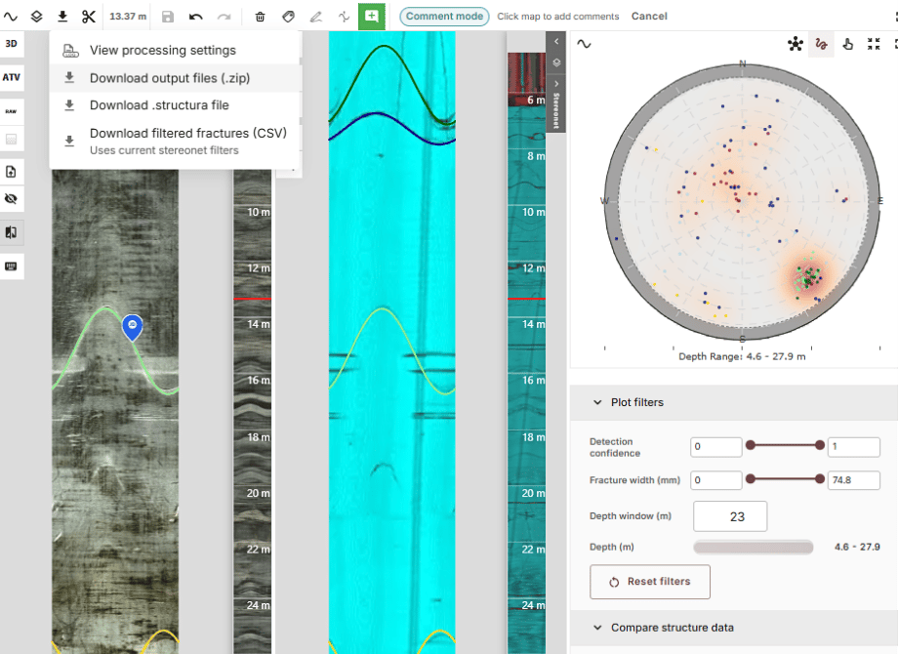Image resolution: width=898 pixels, height=654 pixels.
Task: Open View processing settings
Action: pyautogui.click(x=176, y=51)
